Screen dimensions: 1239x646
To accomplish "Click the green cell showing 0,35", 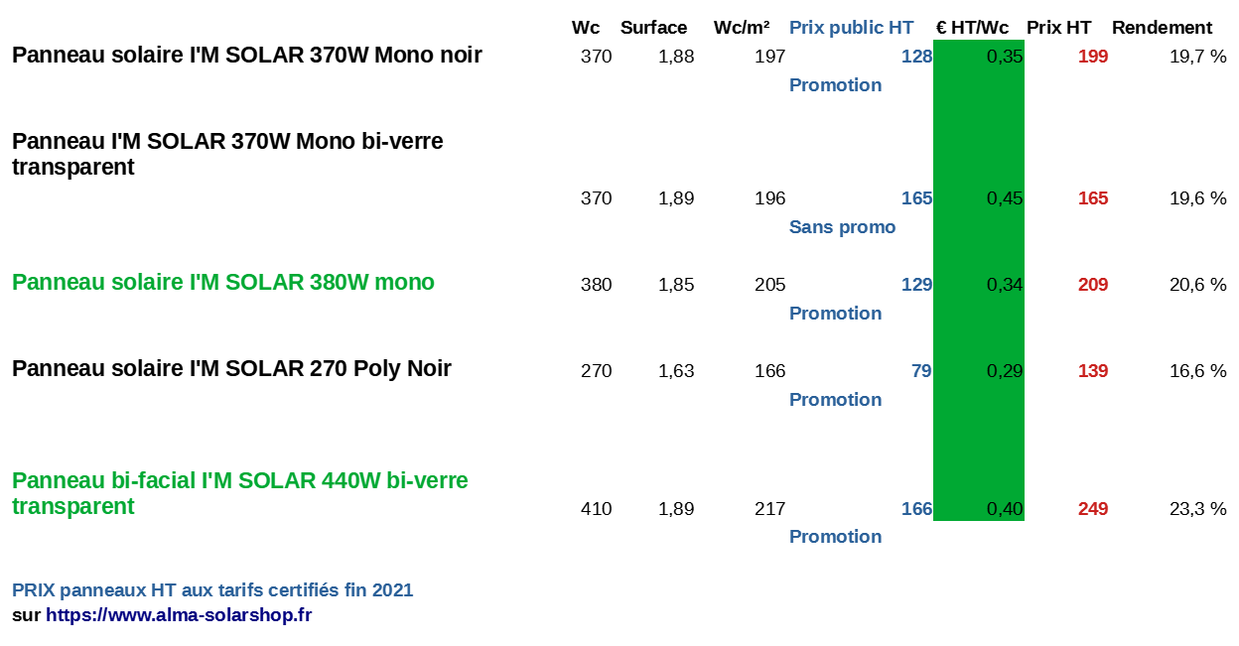I will click(x=1004, y=57).
